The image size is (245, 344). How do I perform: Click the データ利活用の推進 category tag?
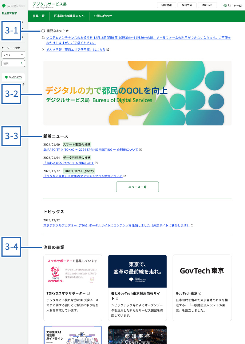pyautogui.click(x=77, y=158)
